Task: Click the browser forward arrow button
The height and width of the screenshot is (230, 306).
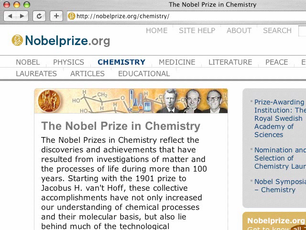Action: tap(22, 16)
